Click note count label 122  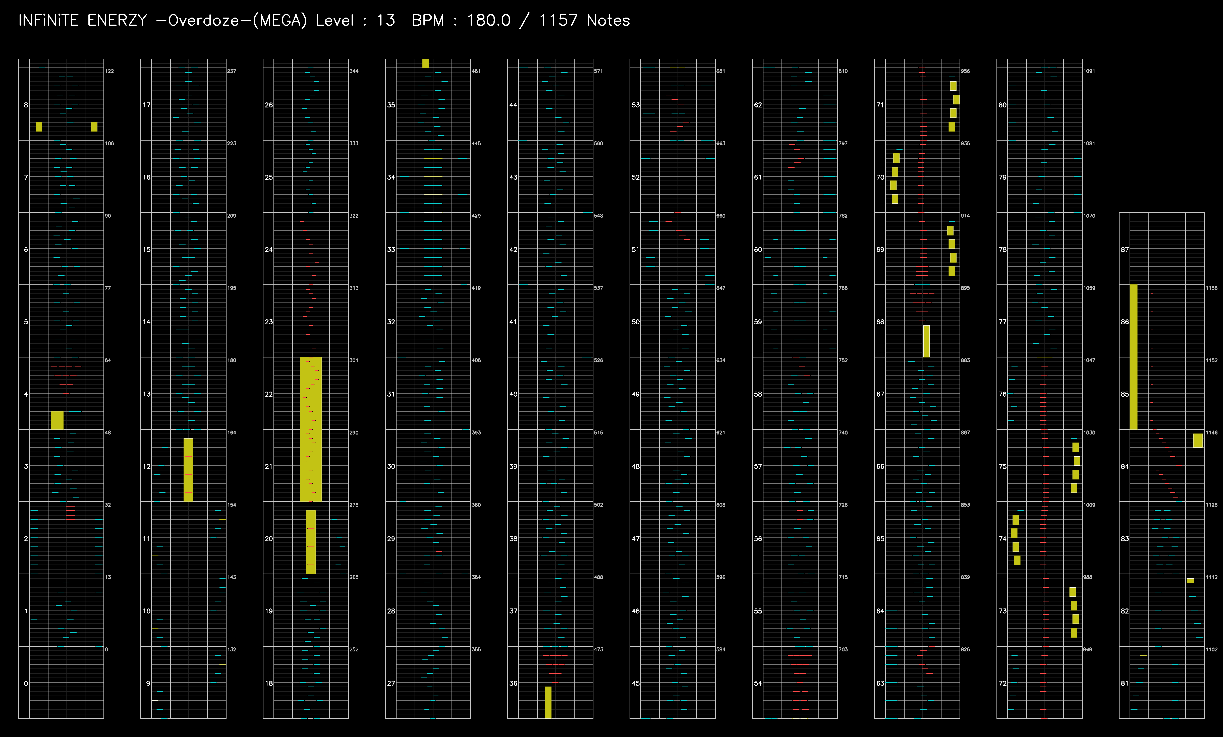point(109,71)
